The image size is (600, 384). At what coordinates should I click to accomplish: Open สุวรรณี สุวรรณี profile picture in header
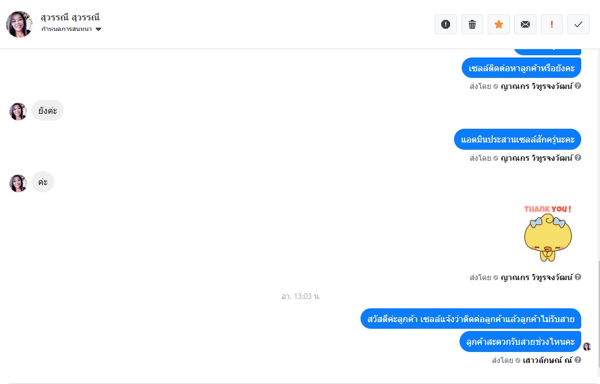19,24
